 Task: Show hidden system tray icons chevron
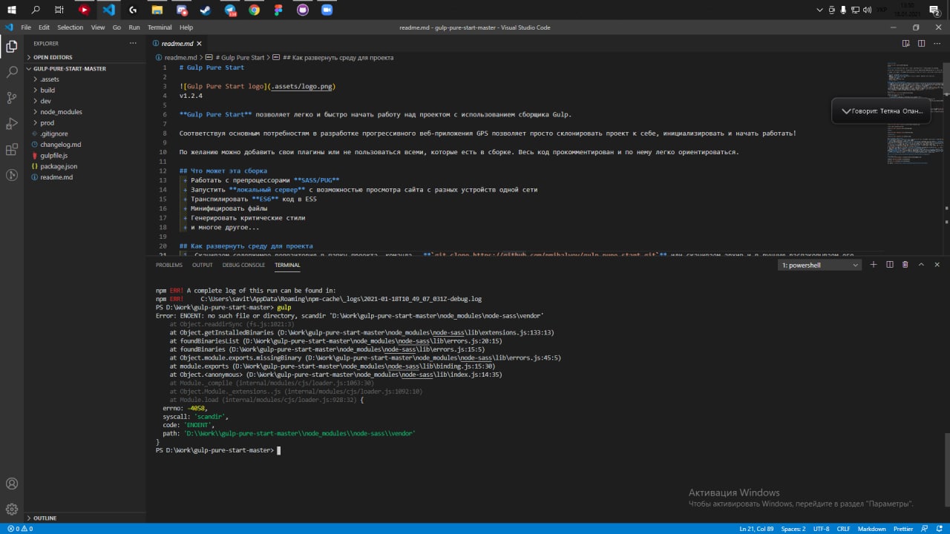tap(820, 10)
